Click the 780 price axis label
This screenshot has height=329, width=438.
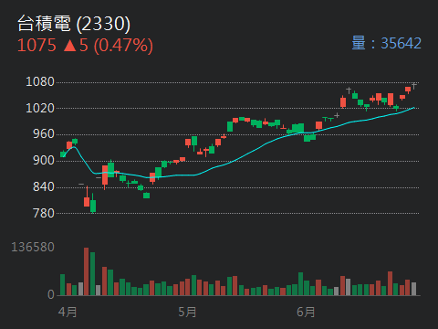(44, 213)
